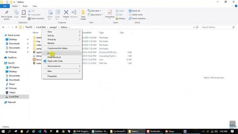Click Cut in the Clipboard group
The width and height of the screenshot is (238, 134).
tap(31, 11)
